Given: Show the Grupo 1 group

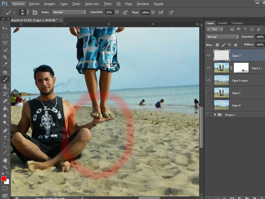Looking at the screenshot, I should tap(209, 114).
